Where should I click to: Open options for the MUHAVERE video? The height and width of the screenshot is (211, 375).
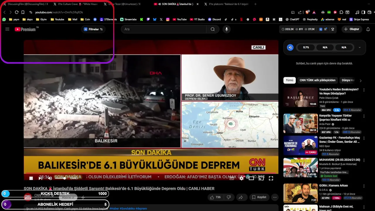point(364,161)
